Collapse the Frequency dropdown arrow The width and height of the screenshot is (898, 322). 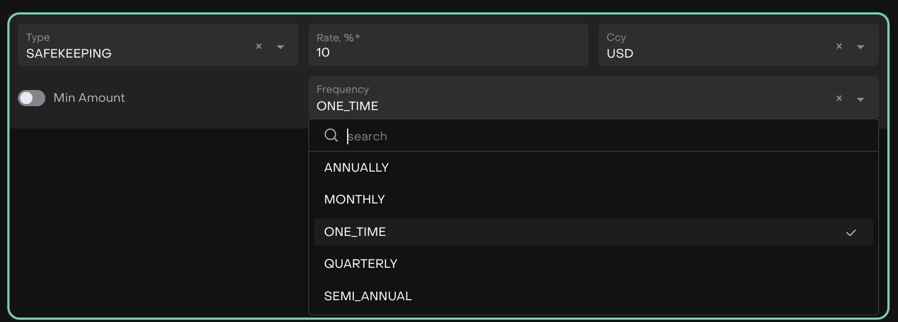(x=860, y=100)
